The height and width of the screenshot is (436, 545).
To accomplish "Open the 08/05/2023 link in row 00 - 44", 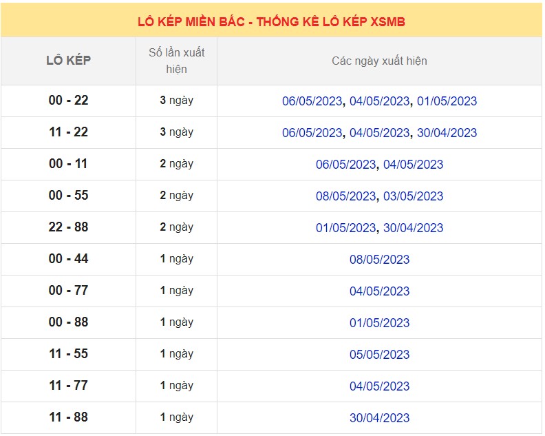I will (x=379, y=260).
